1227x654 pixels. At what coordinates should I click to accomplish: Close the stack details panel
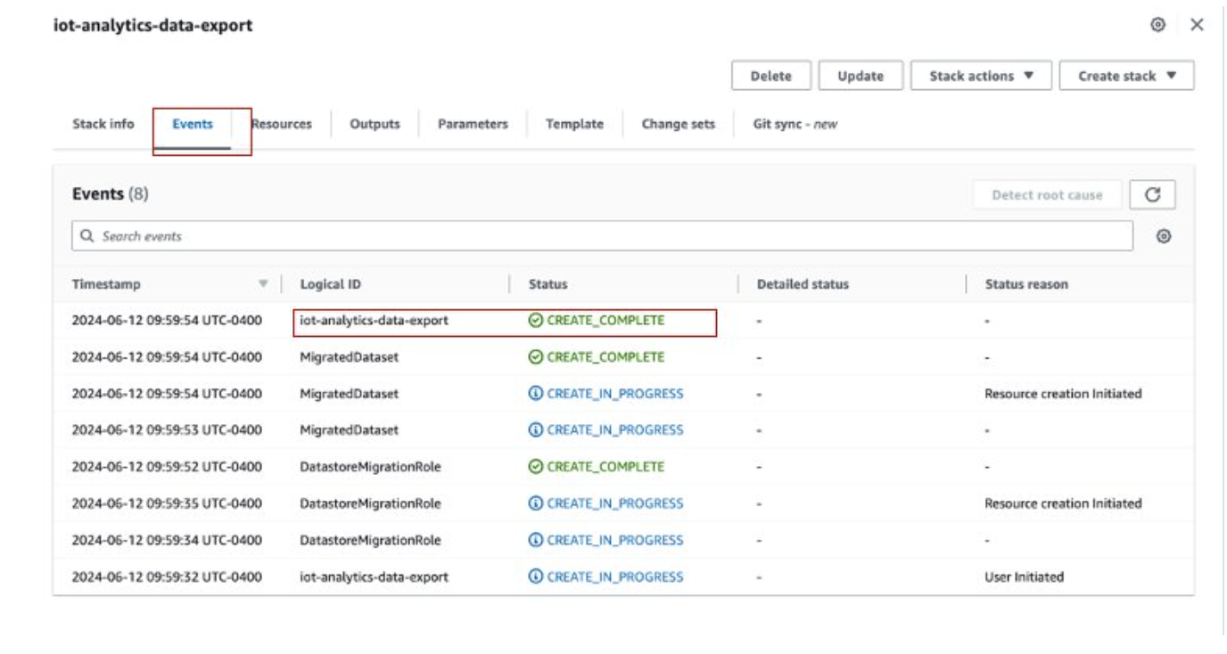pyautogui.click(x=1197, y=25)
